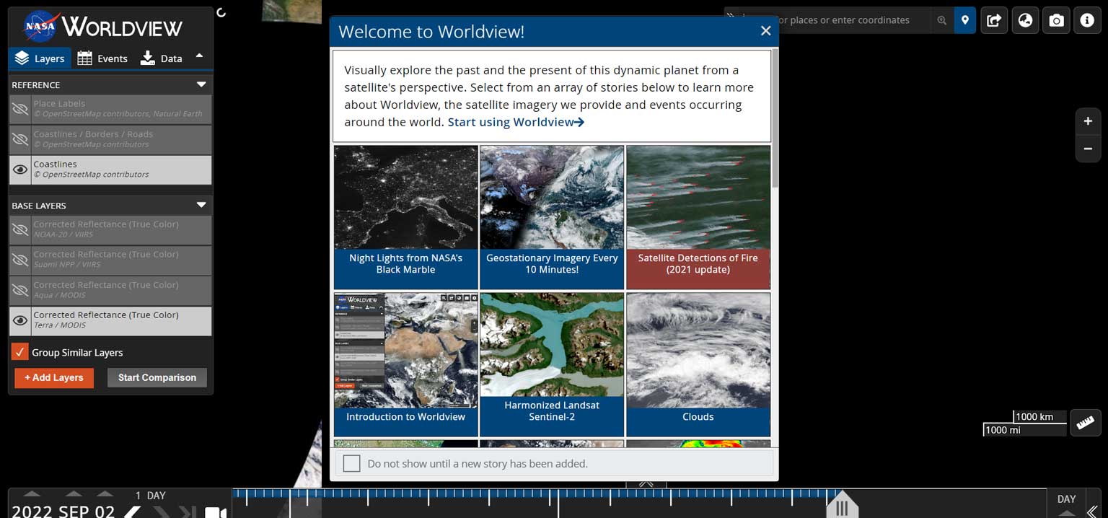Screen dimensions: 1108x518
Task: Open the information menu icon
Action: click(1087, 21)
